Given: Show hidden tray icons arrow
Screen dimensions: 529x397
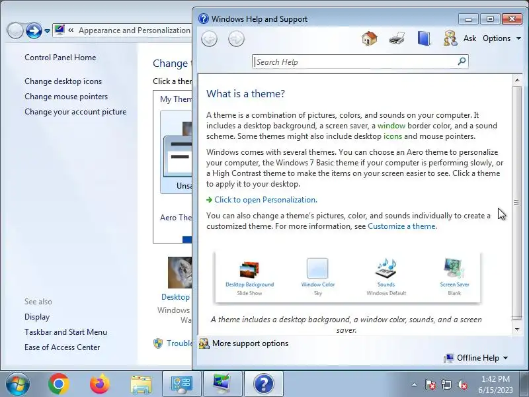Looking at the screenshot, I should tap(415, 384).
